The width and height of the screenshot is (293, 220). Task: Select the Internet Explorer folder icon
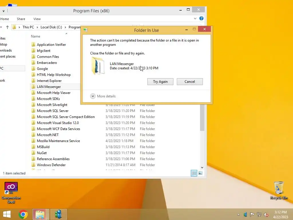click(33, 80)
